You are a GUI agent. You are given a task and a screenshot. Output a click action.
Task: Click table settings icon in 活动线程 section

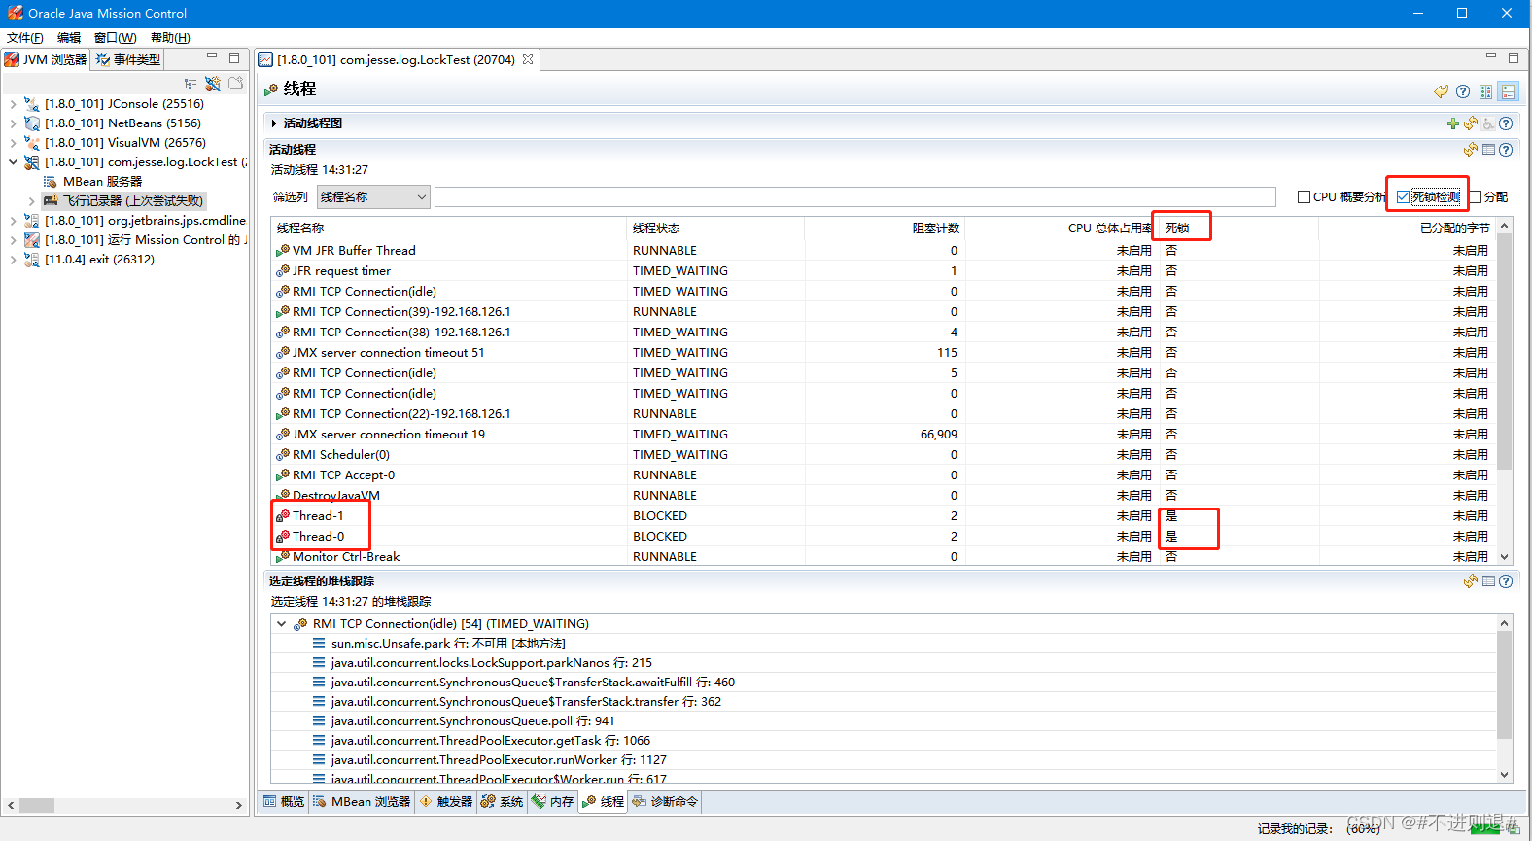tap(1488, 150)
